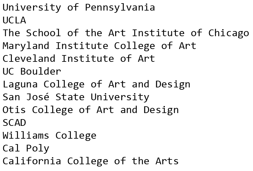
Task: Select the Cal Poly line
Action: coord(26,149)
